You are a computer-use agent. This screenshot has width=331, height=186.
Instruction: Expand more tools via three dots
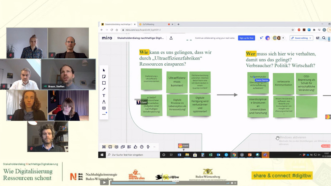click(x=104, y=114)
